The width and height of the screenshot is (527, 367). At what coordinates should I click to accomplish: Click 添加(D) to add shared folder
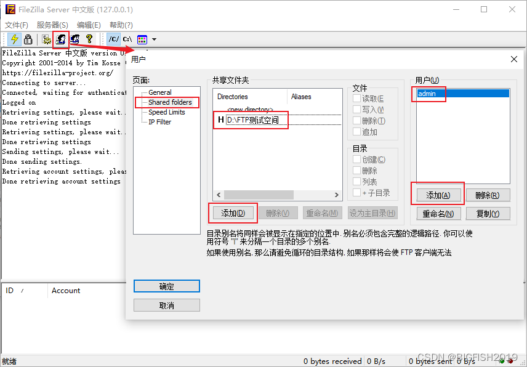tap(233, 212)
